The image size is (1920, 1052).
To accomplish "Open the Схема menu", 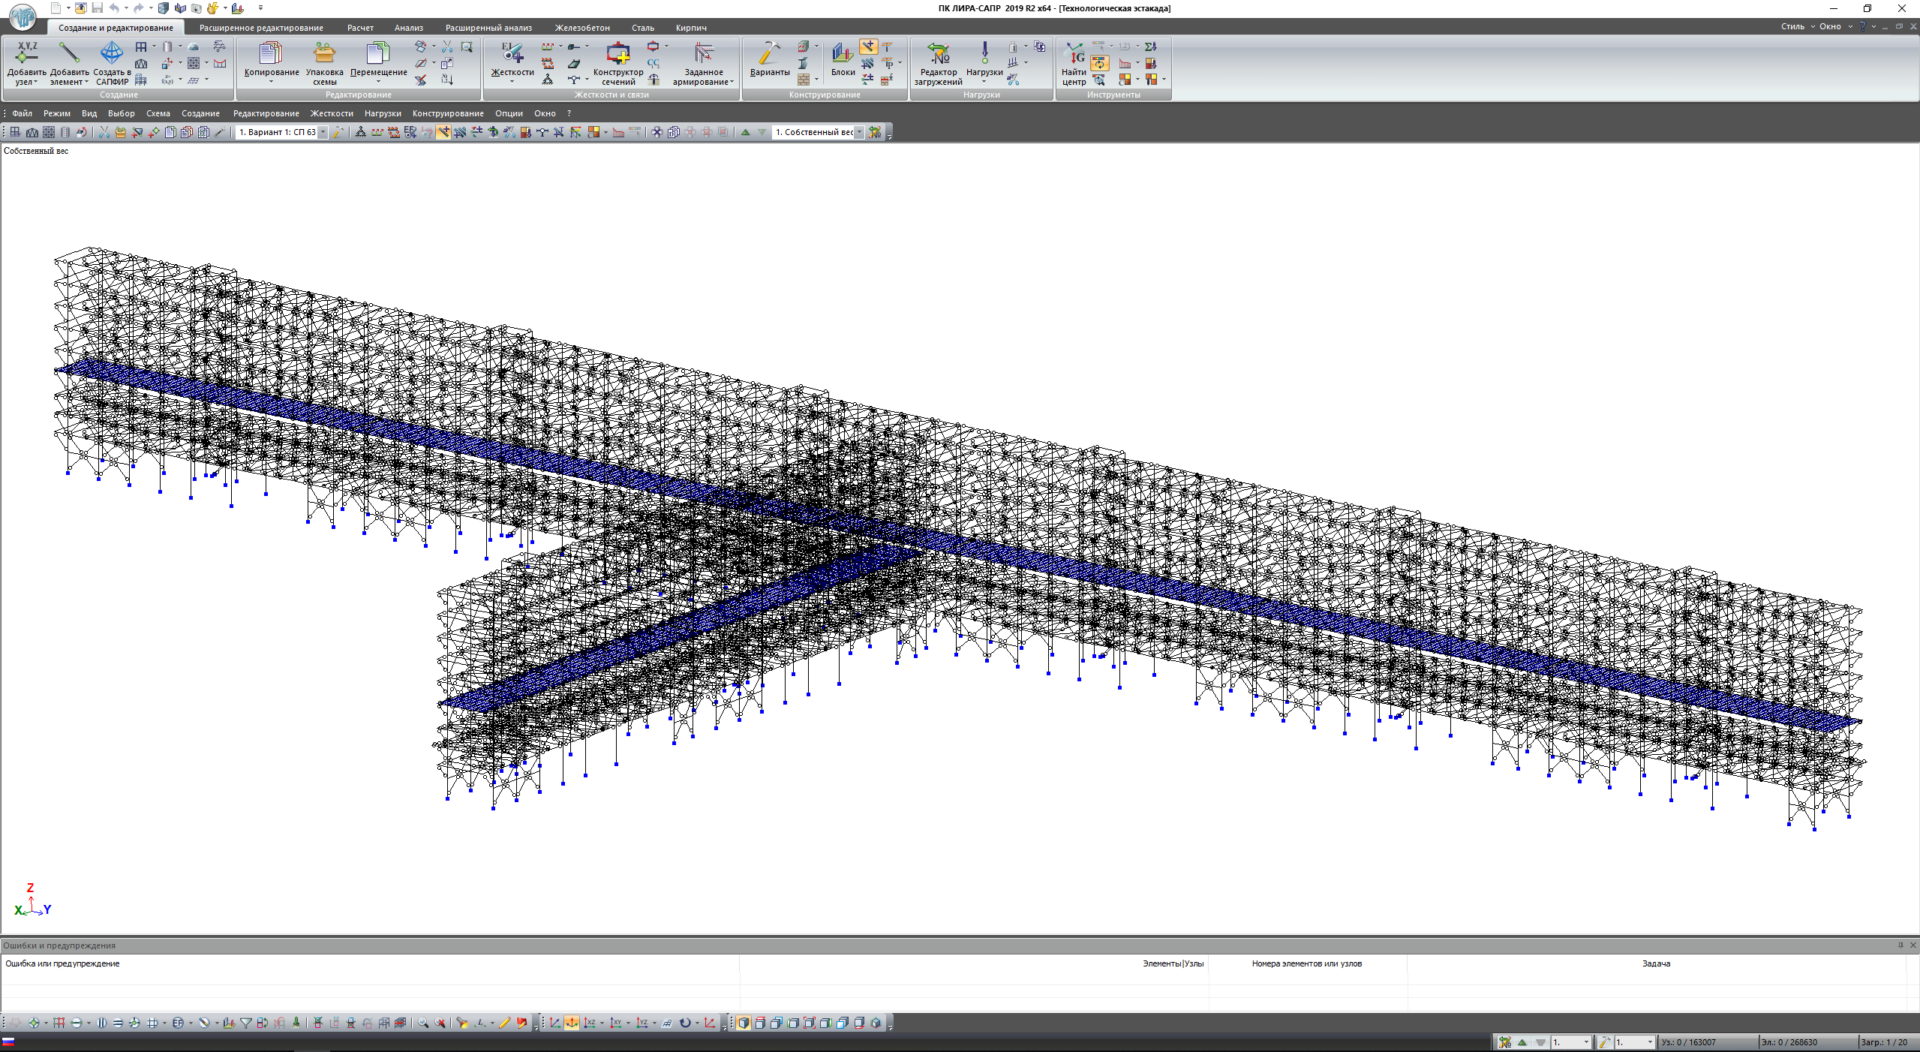I will point(158,113).
